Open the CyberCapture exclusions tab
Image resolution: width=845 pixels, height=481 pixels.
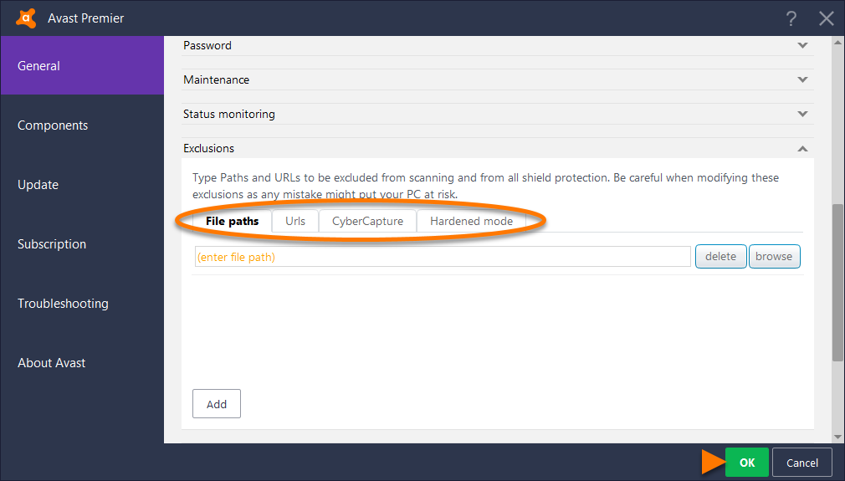(x=367, y=222)
